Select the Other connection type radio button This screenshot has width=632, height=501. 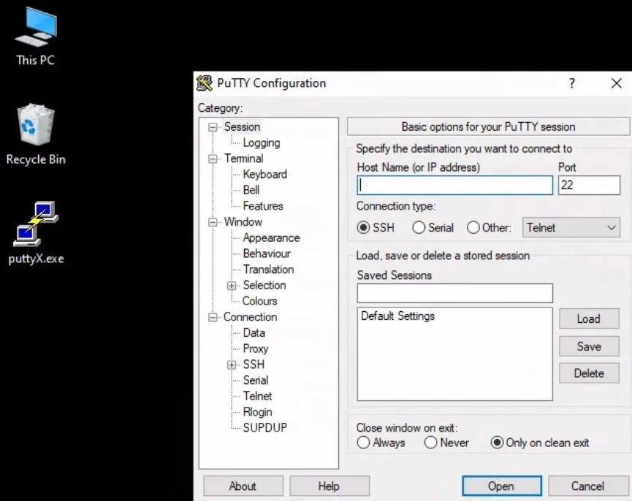coord(473,228)
